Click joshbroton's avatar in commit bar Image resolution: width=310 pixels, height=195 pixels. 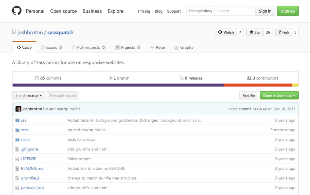pos(19,109)
